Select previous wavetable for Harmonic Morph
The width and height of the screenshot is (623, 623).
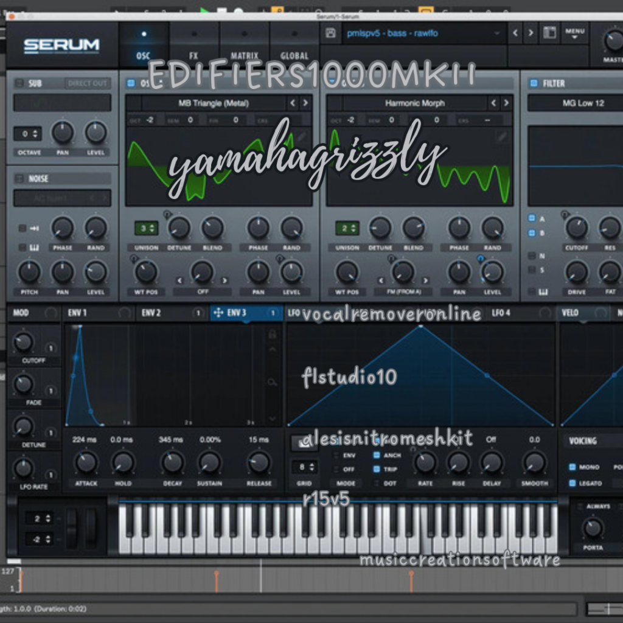point(493,103)
